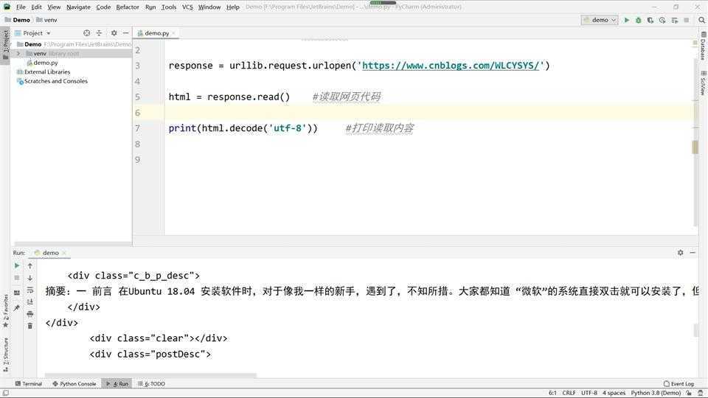Select demo.py in project tree

(45, 63)
